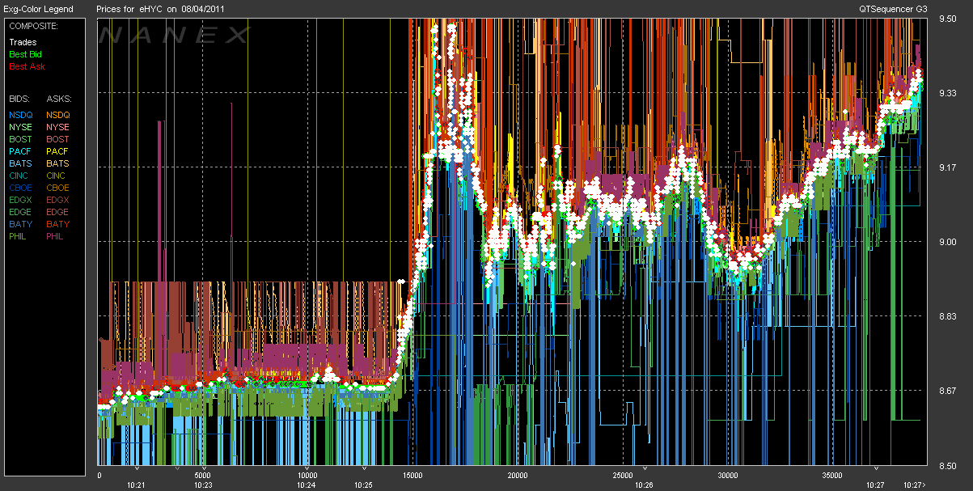Click the 'Exg-Color Legend' panel title
973x491 pixels.
37,9
